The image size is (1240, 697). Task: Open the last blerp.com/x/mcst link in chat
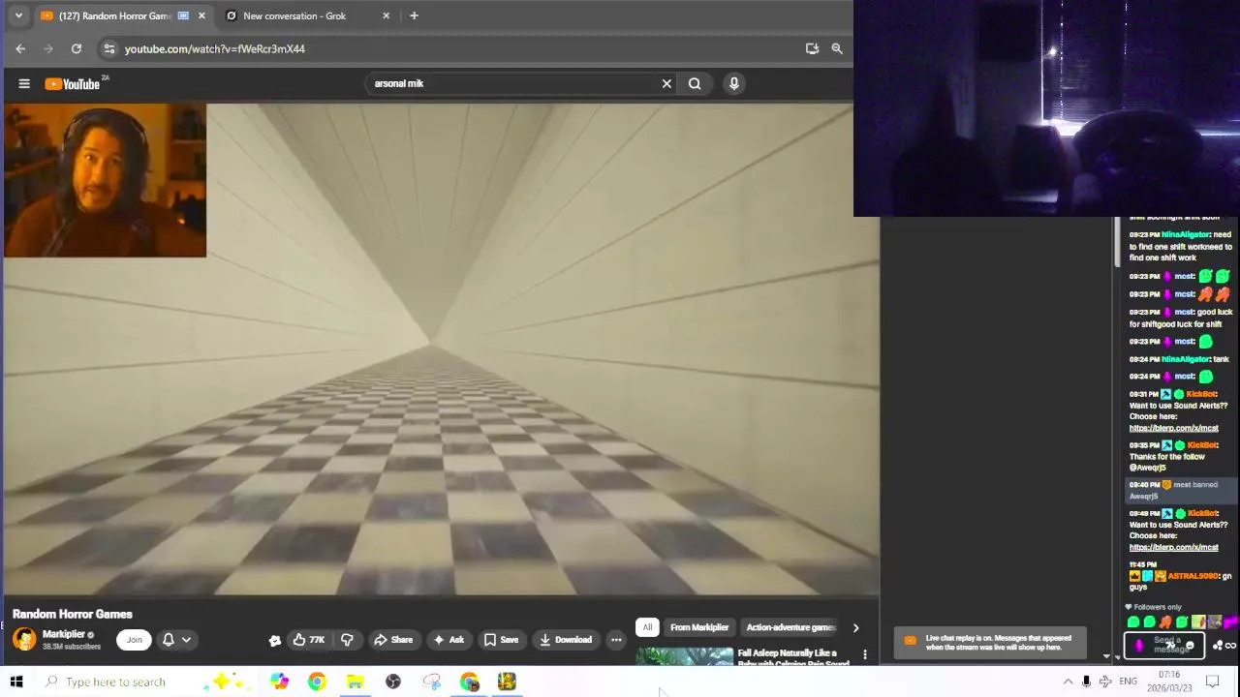(1173, 547)
